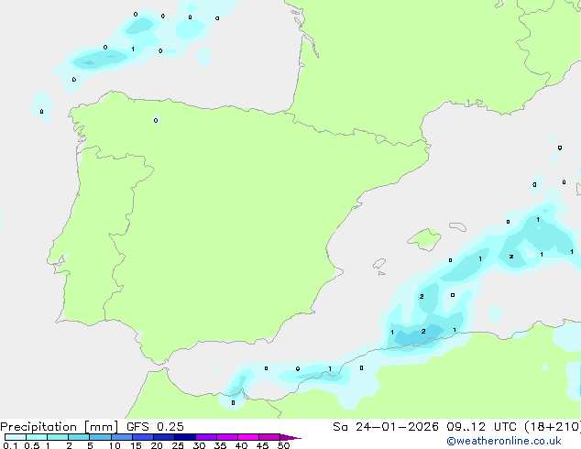Screen dimensions: 581x449
Task: Select the 45–50 mm legend swatch
Action: click(269, 437)
